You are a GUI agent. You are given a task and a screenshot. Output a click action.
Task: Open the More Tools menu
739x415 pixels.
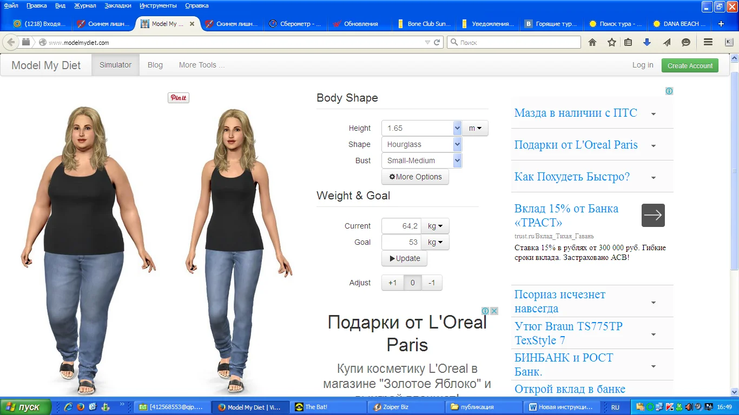click(202, 65)
